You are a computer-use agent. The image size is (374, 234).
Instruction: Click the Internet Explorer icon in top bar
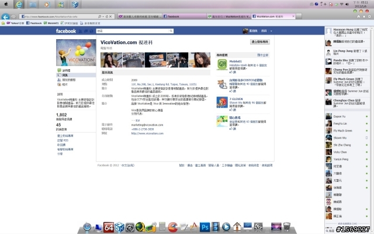coord(19,4)
